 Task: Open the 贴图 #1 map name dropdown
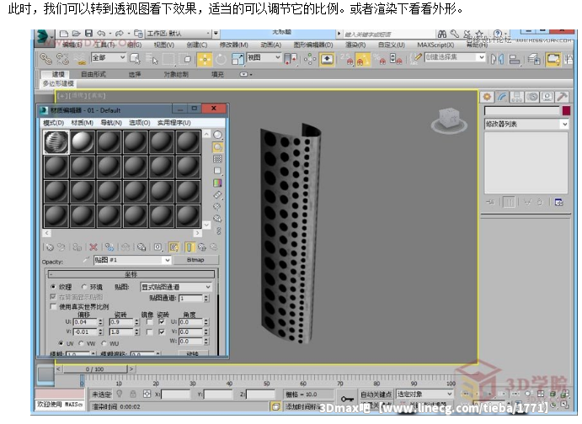pos(132,260)
